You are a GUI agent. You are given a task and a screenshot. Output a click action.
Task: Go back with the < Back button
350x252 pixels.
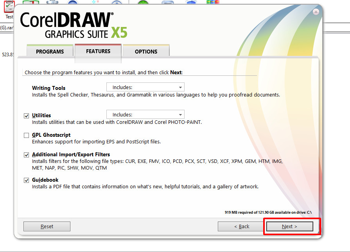(x=242, y=226)
